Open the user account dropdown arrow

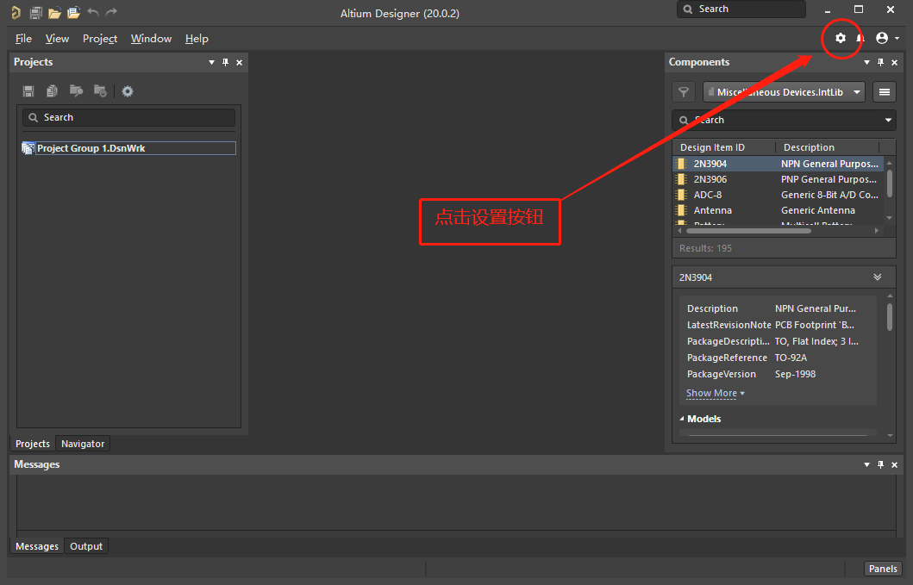pos(897,39)
